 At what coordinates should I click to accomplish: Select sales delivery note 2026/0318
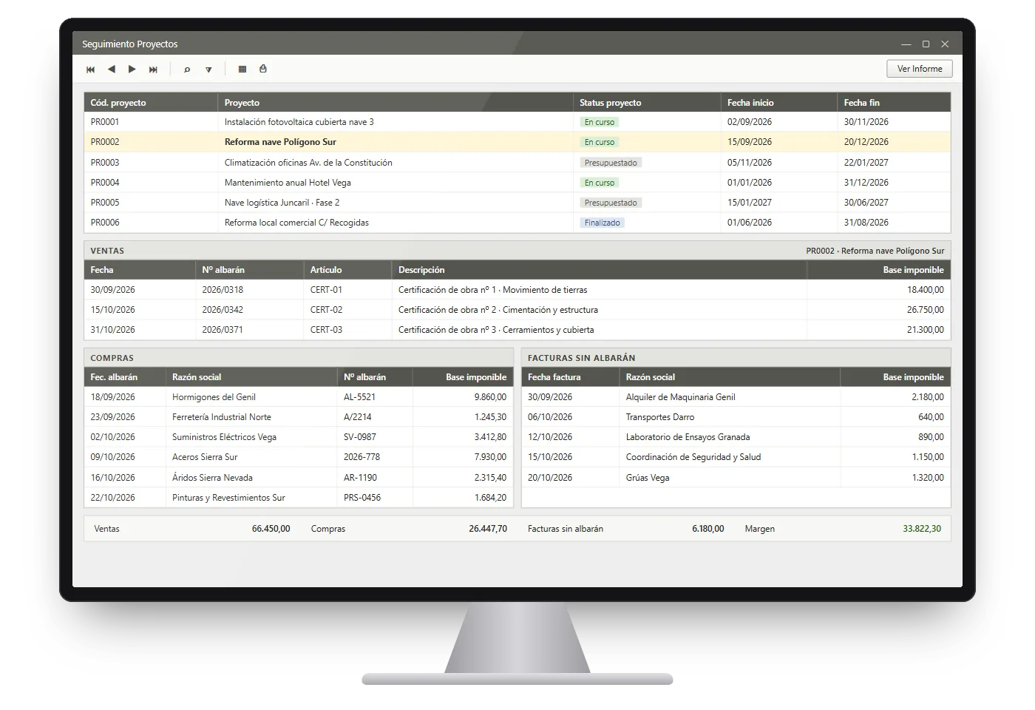pos(223,290)
